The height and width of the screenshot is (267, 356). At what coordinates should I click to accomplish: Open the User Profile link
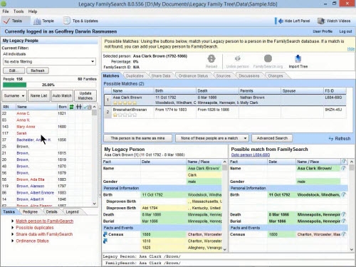pos(323,31)
